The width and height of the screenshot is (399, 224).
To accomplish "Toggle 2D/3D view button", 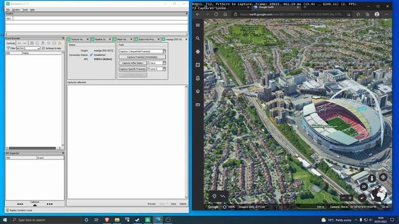I will (x=364, y=187).
